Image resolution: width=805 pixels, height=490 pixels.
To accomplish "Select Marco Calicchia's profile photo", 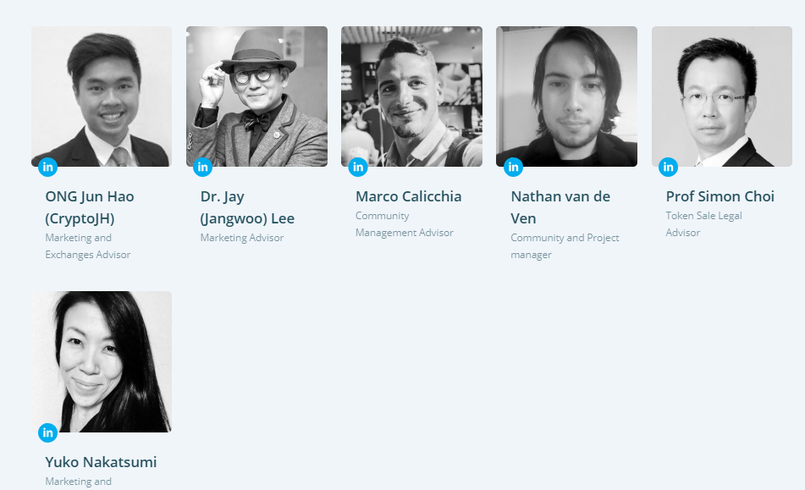I will [x=411, y=96].
